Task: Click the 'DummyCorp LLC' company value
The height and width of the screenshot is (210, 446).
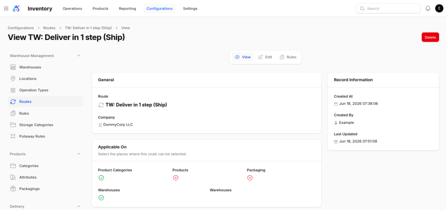Action: click(118, 125)
